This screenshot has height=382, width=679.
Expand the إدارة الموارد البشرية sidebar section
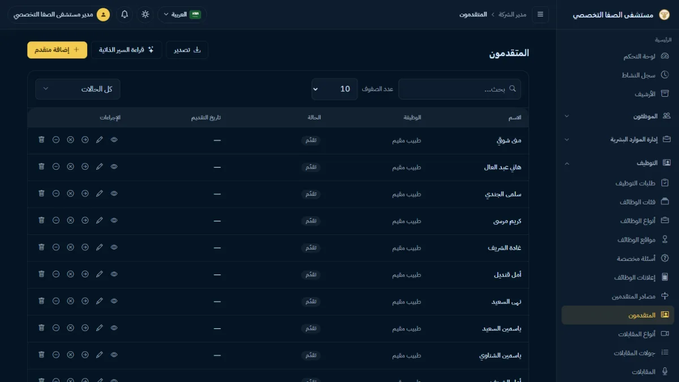tap(618, 139)
